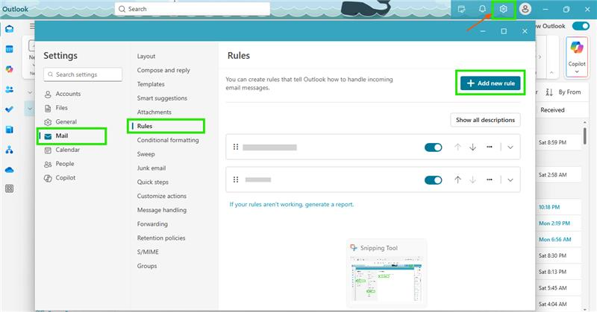
Task: Open Groups settings
Action: point(147,266)
